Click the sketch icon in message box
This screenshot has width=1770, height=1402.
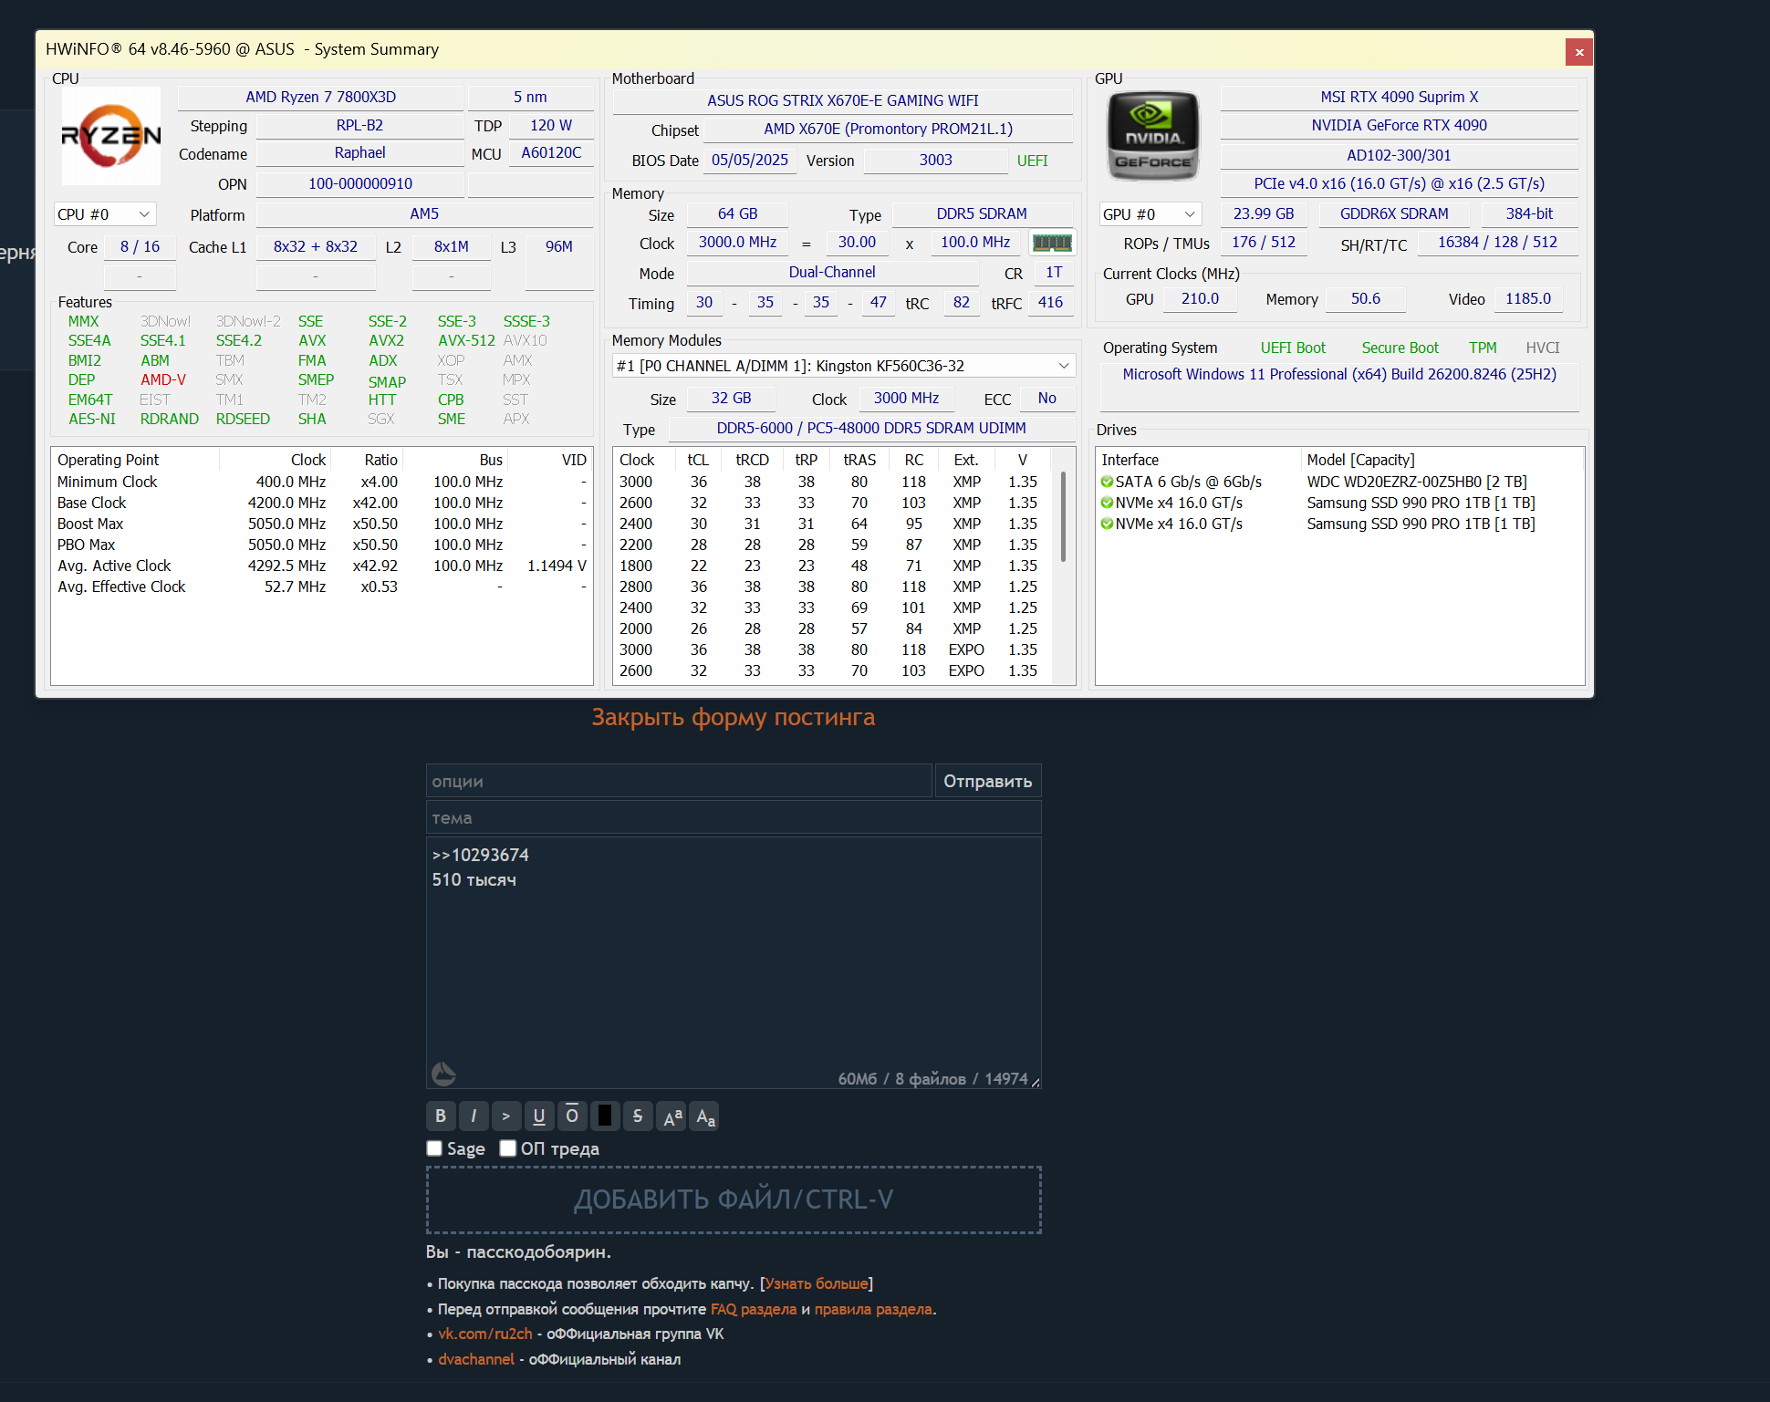(443, 1073)
